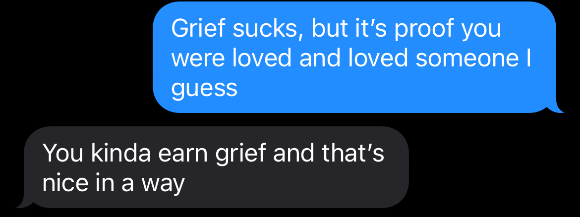This screenshot has height=217, width=580.
Task: Click the word 'nice' in received message
Action: pyautogui.click(x=65, y=183)
